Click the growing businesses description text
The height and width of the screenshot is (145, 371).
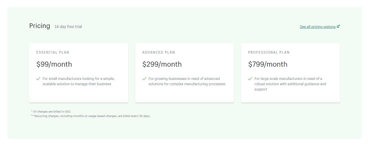[x=187, y=81]
